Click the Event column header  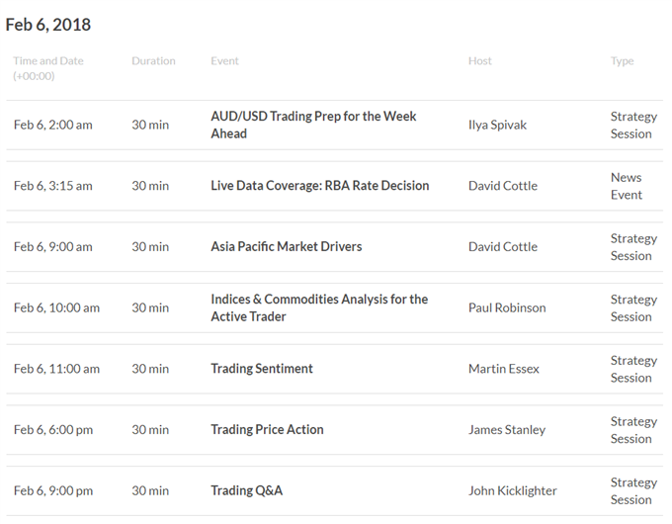point(224,61)
